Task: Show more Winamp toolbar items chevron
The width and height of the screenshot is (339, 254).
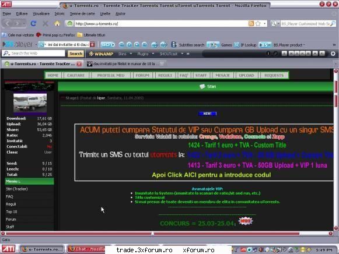Action: pyautogui.click(x=188, y=54)
